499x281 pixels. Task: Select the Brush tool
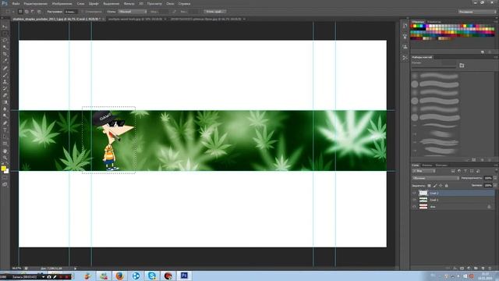point(5,75)
